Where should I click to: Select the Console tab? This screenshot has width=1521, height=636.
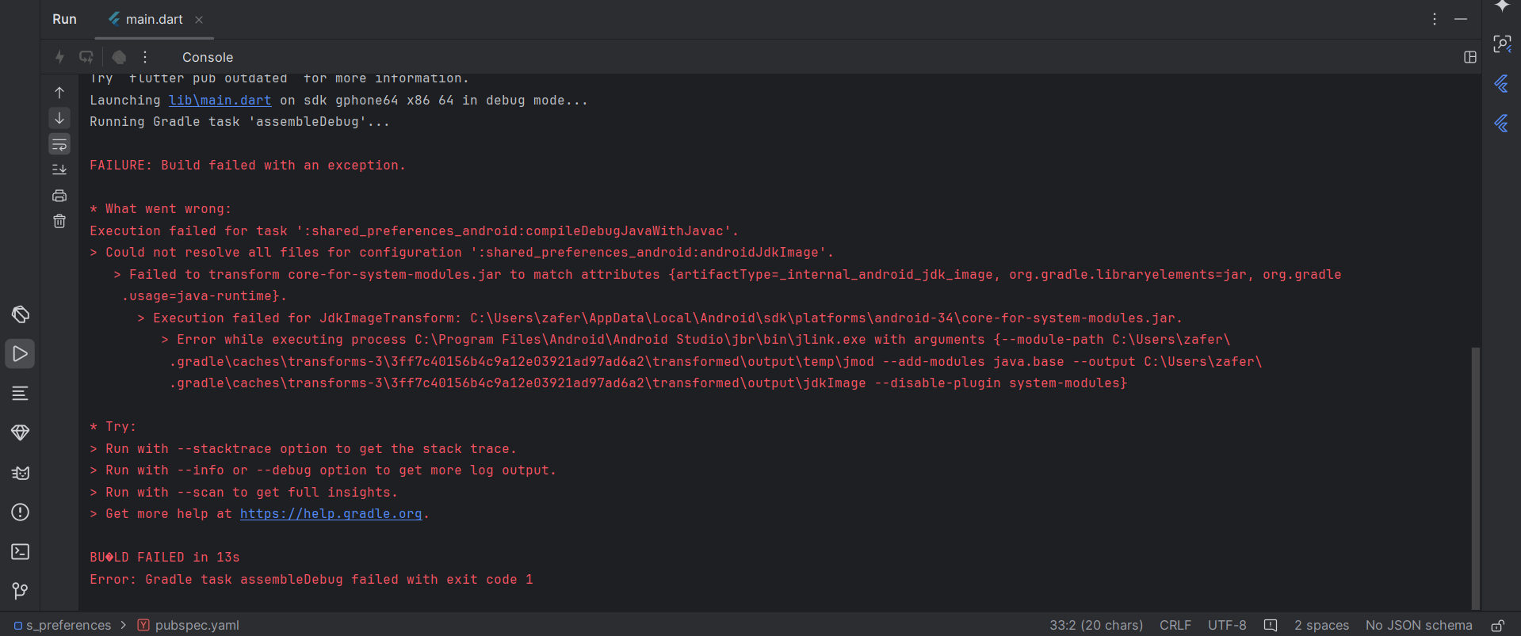tap(208, 57)
